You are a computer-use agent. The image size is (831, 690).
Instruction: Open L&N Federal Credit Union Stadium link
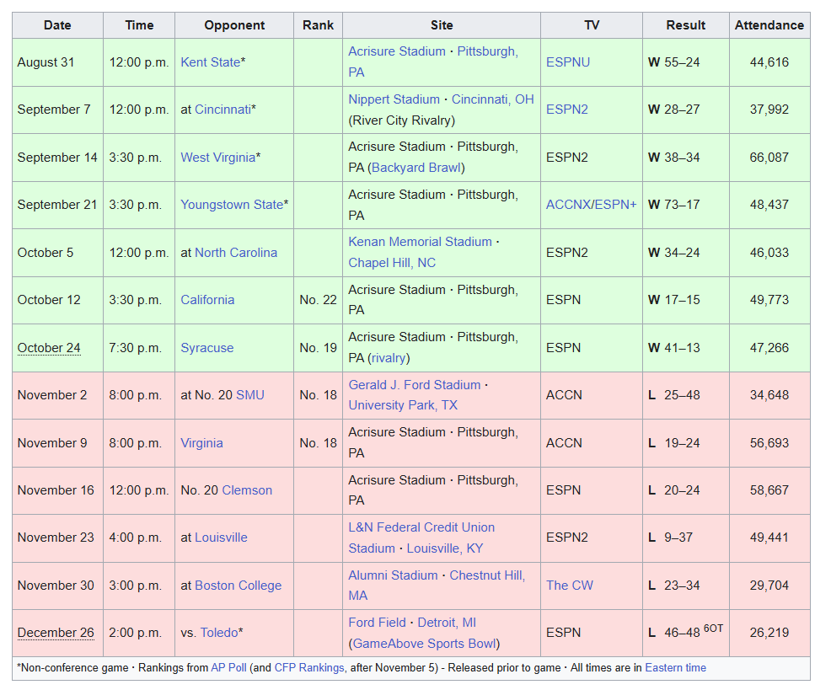tap(421, 538)
